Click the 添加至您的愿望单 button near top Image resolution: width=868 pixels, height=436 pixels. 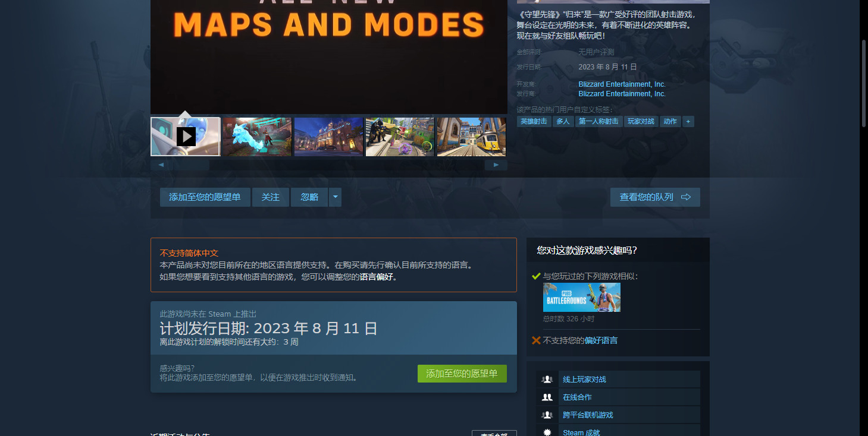205,197
